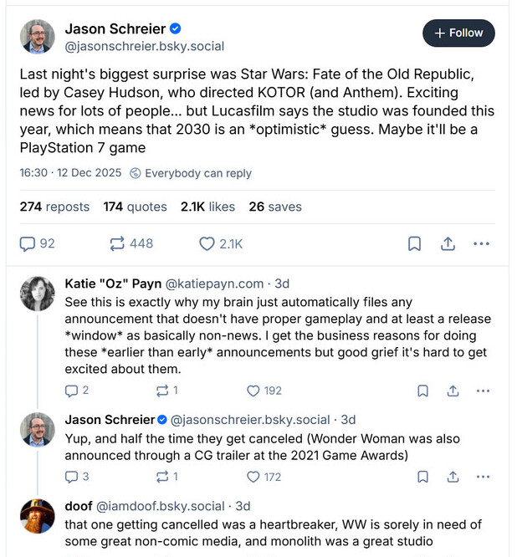Open more options on the main post
Viewport: 517px width, 557px height.
point(481,243)
